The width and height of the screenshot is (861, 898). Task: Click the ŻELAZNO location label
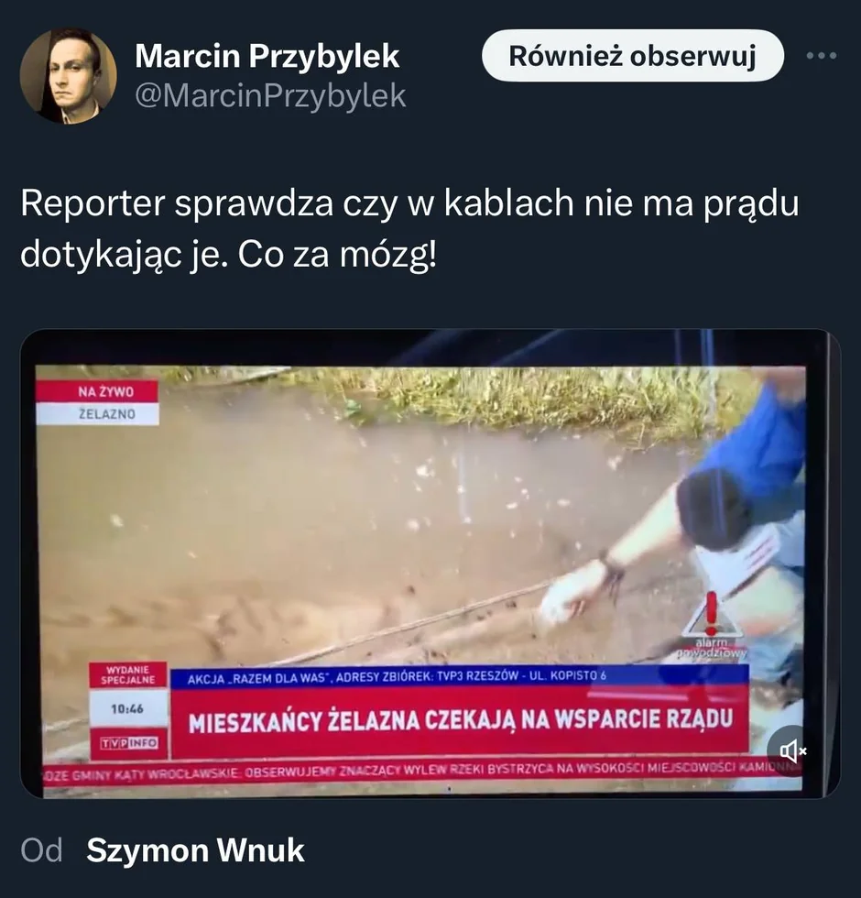point(97,414)
